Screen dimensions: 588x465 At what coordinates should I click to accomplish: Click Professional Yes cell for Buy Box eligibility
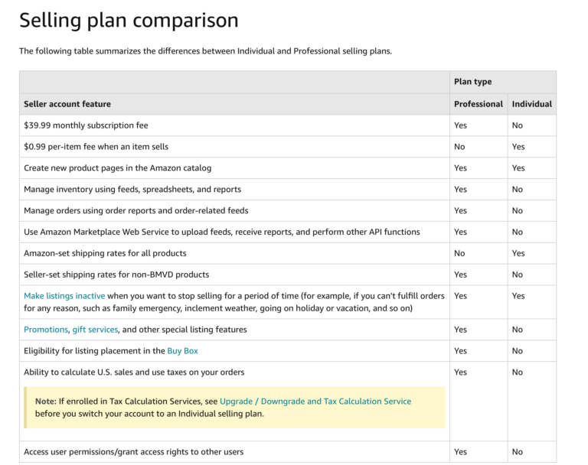460,351
